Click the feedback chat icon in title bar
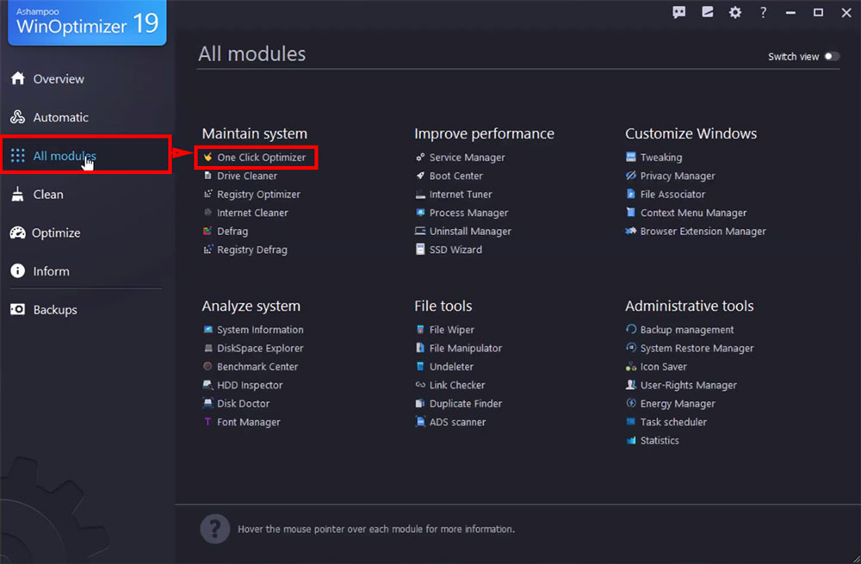This screenshot has height=564, width=861. pos(679,12)
